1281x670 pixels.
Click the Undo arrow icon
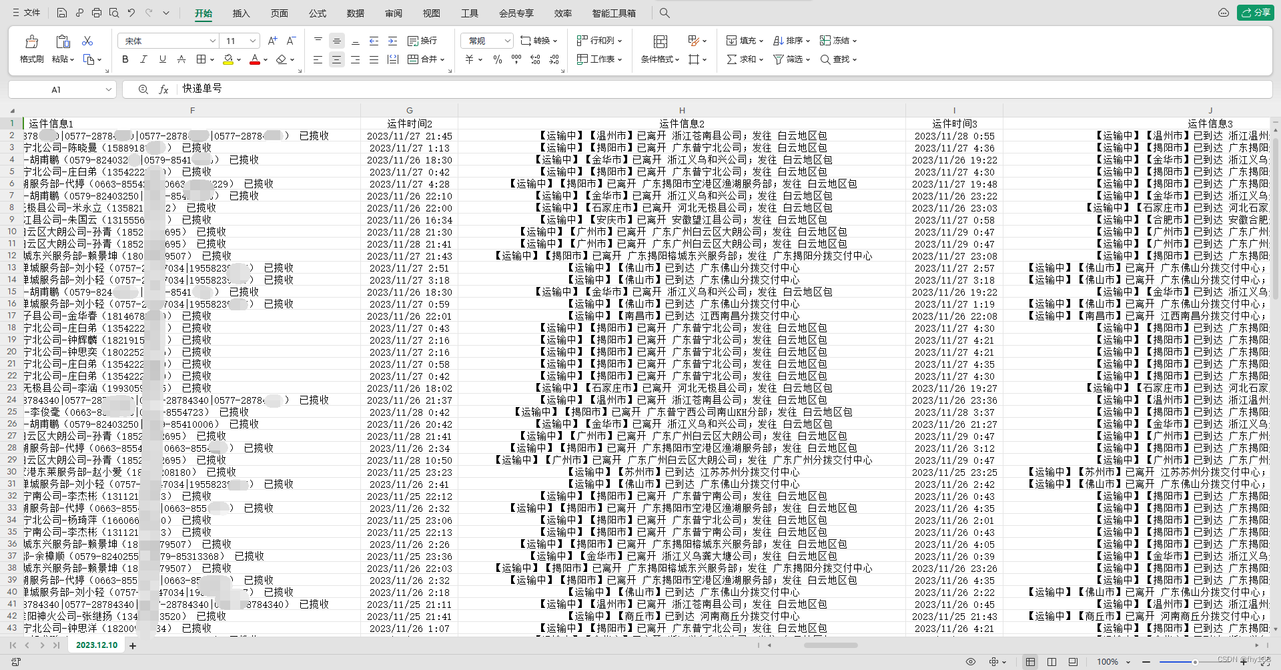pos(131,13)
